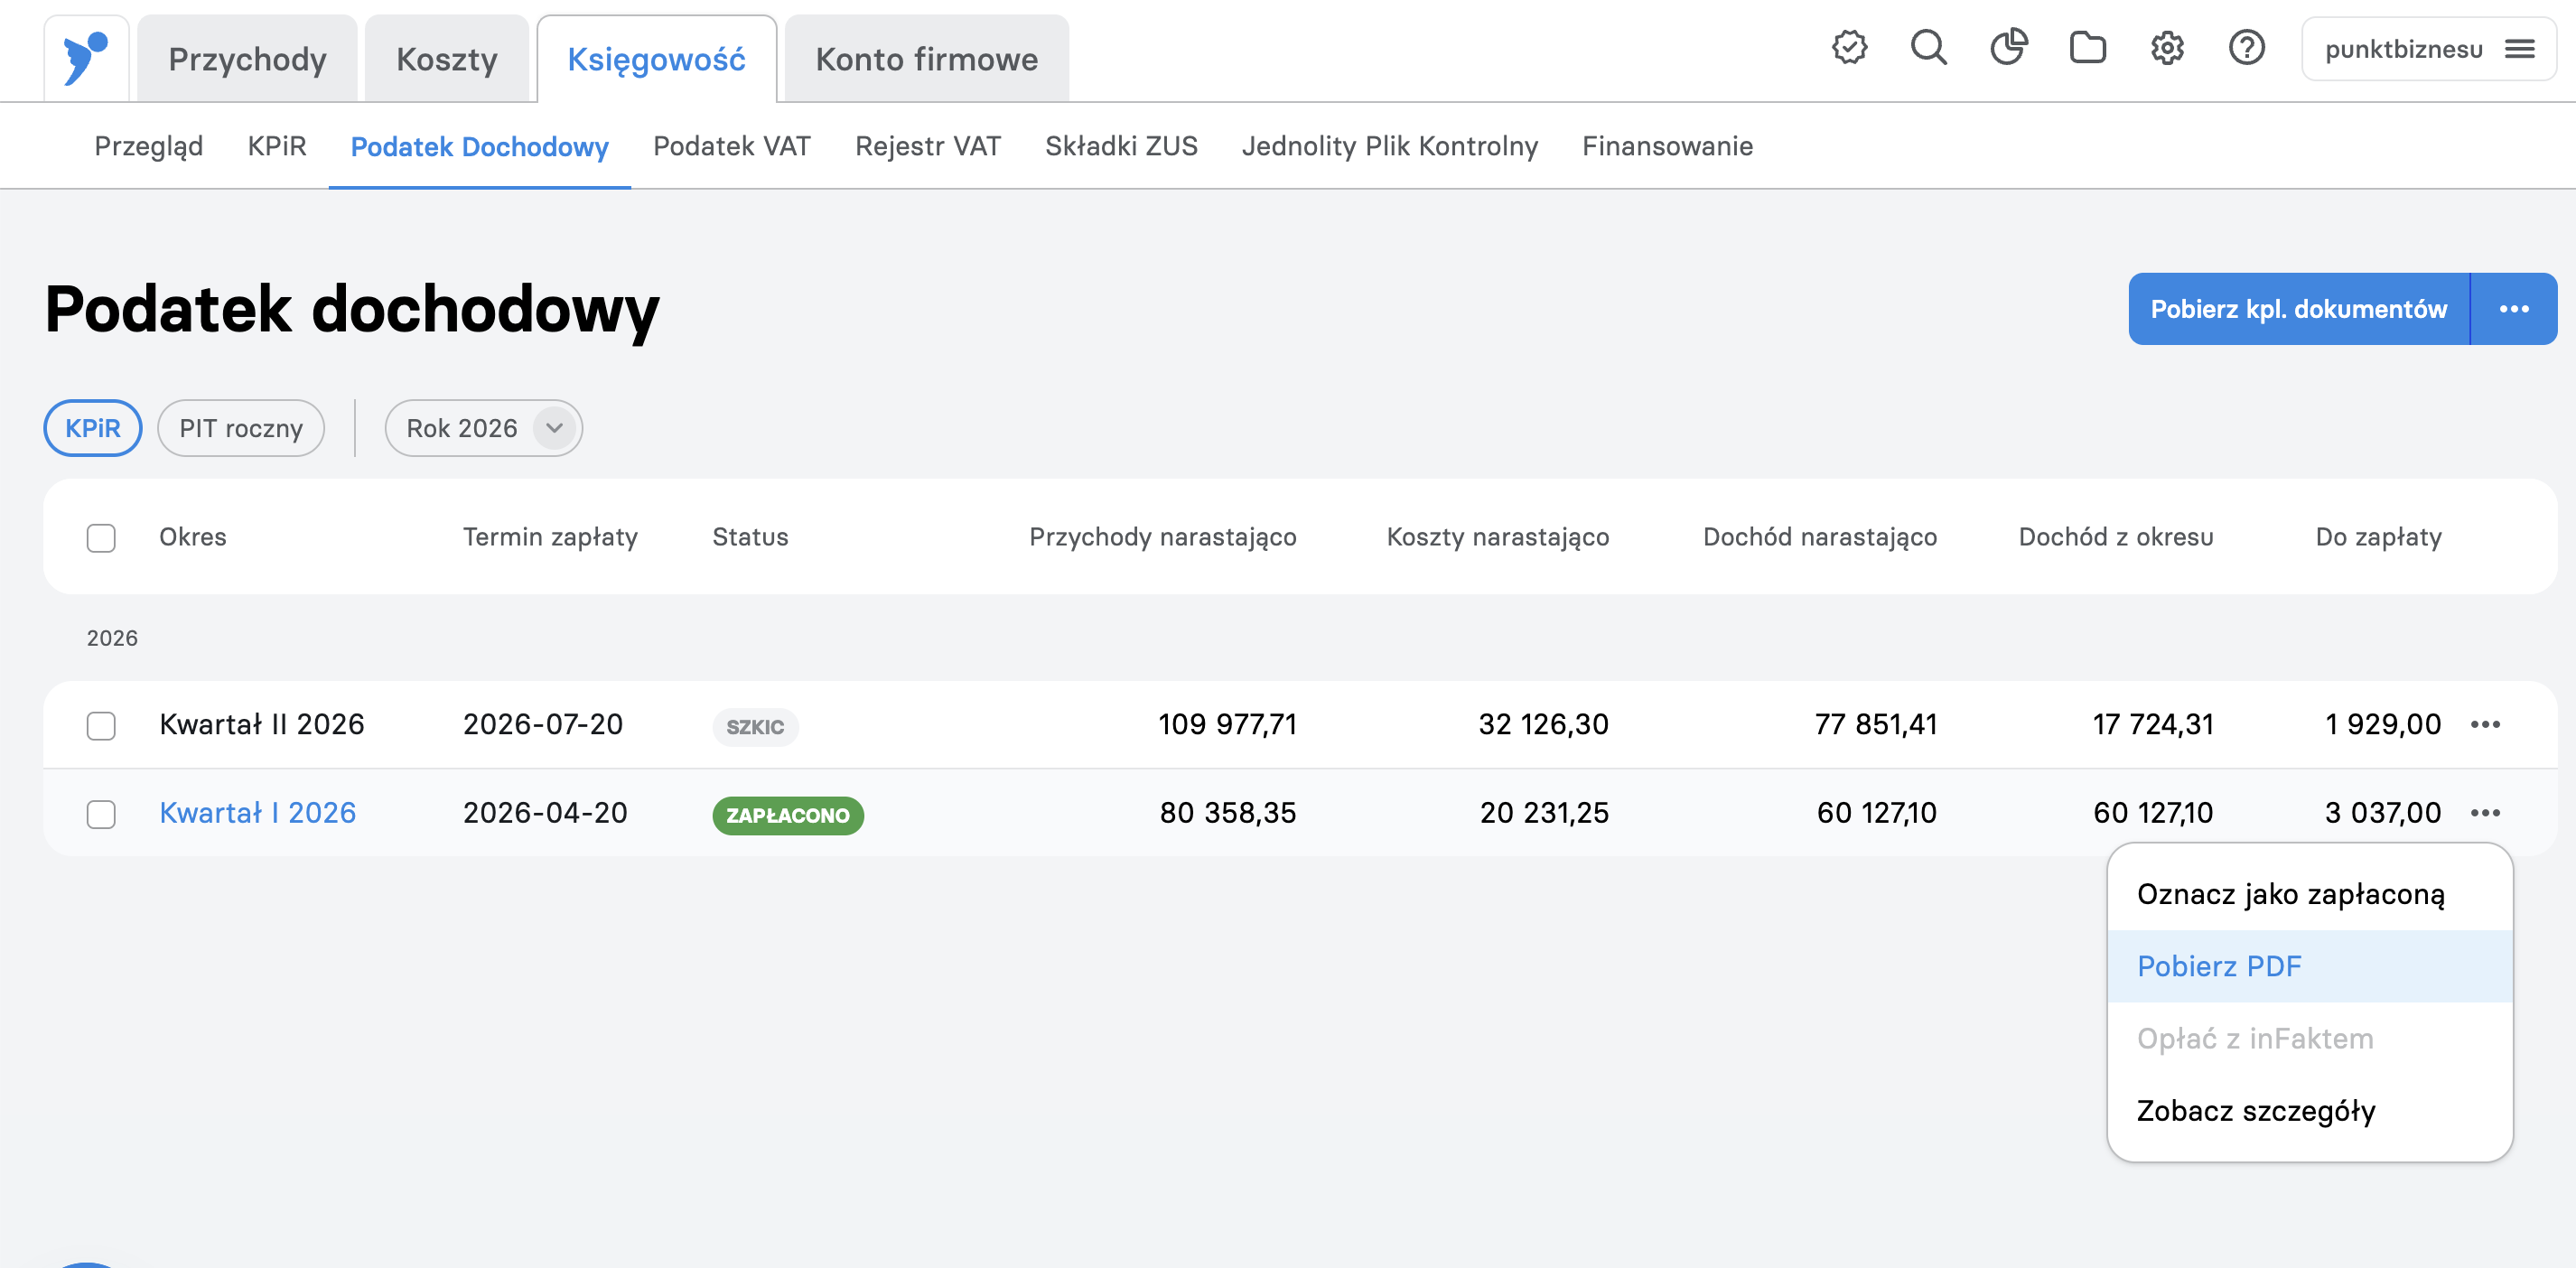This screenshot has width=2576, height=1268.
Task: Click the income value 77 851,41
Action: (x=1876, y=724)
